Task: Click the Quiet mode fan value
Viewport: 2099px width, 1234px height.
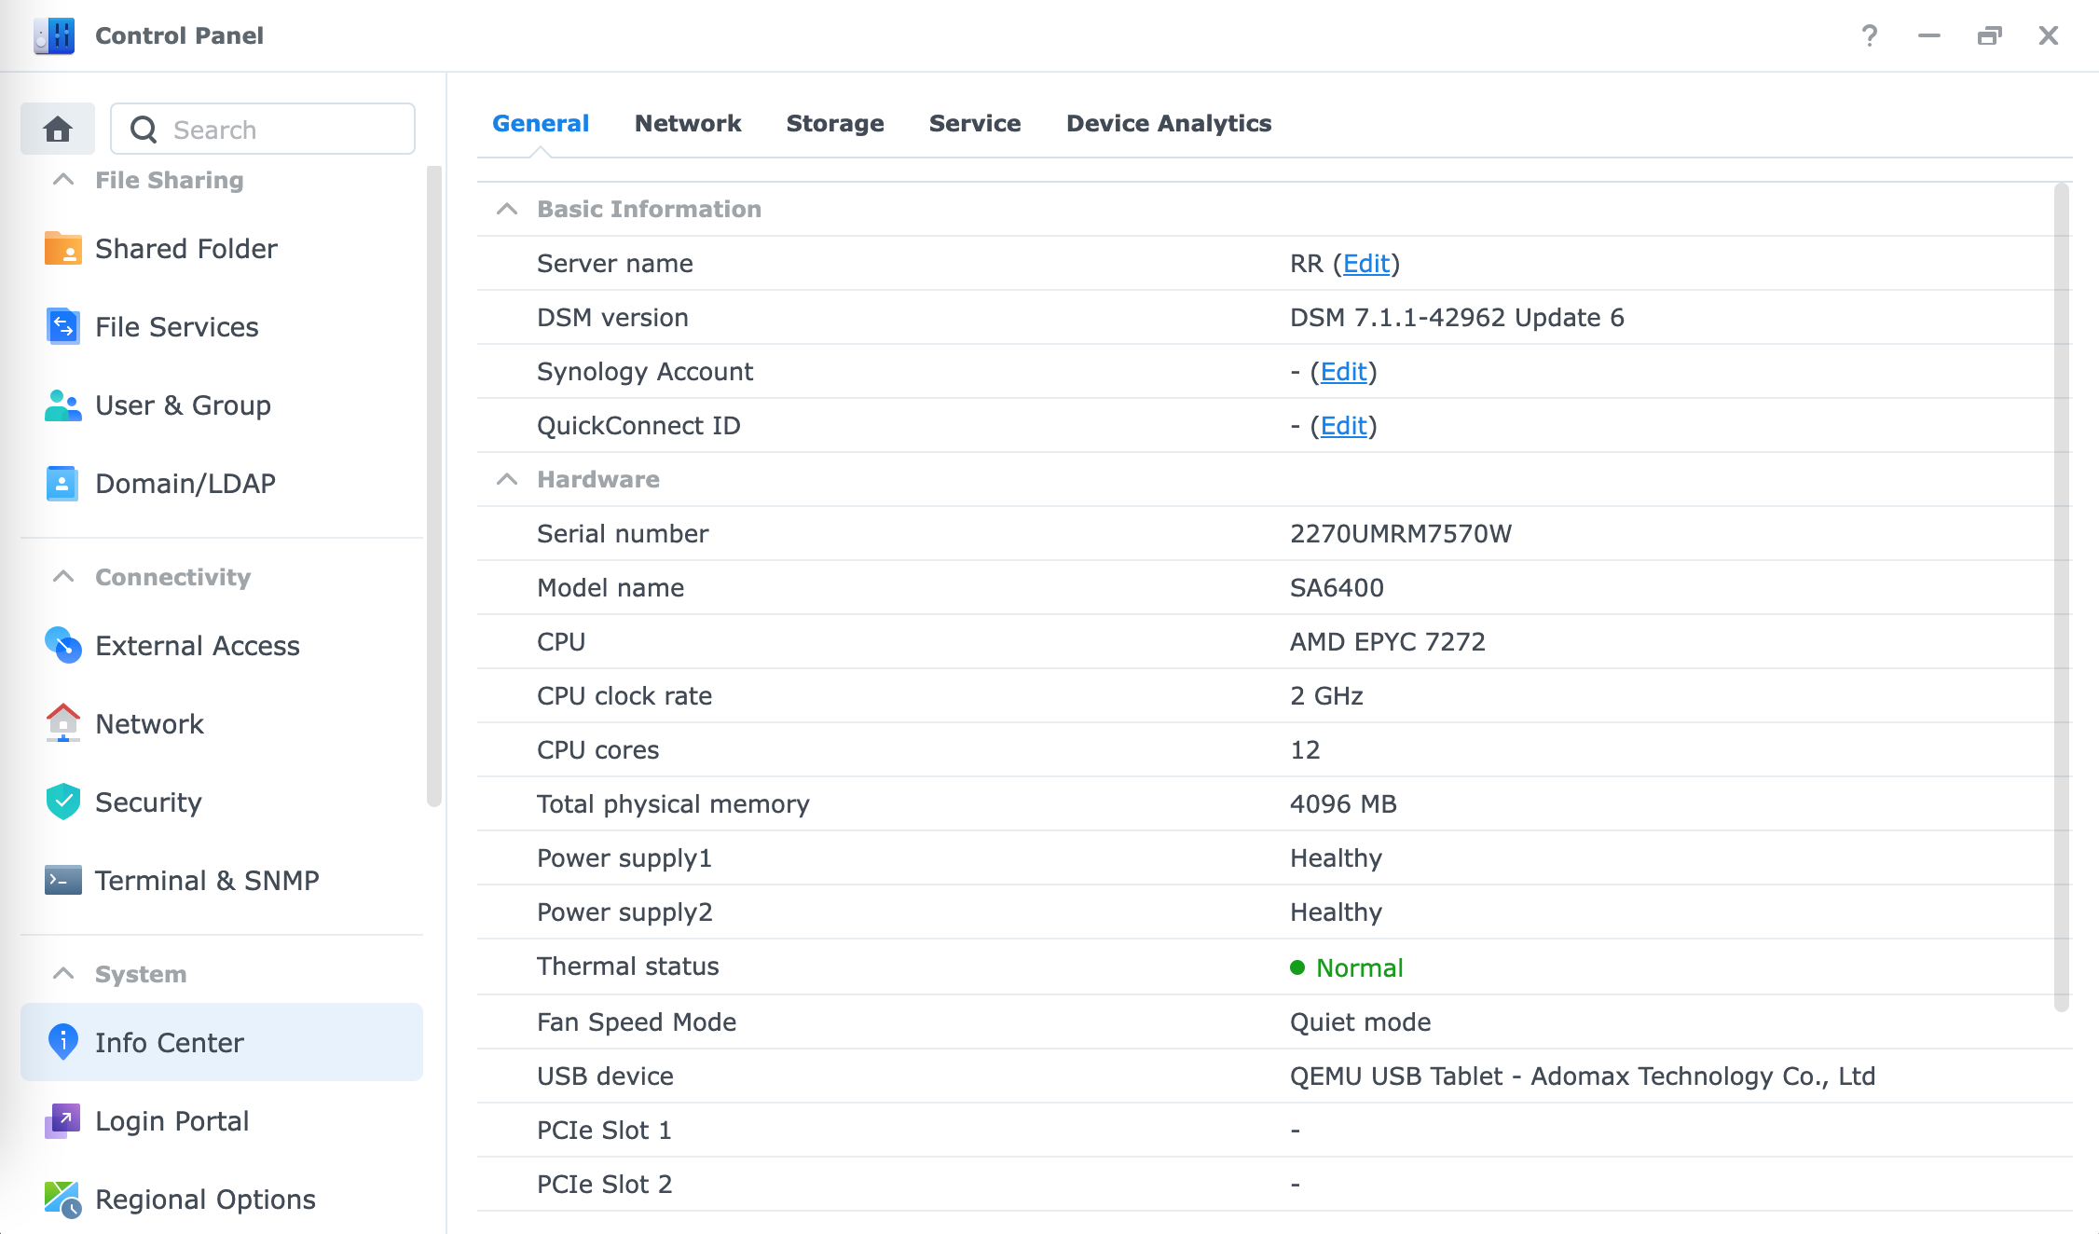Action: click(x=1360, y=1022)
